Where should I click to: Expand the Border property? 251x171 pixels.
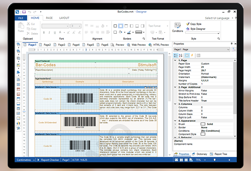tap(175, 127)
